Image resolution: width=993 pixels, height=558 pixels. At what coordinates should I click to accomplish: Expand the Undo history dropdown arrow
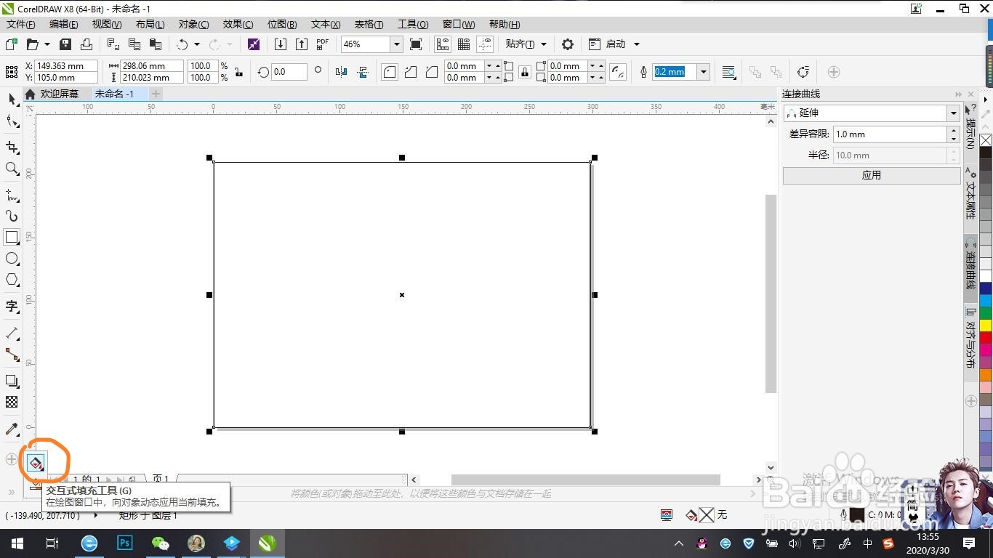click(196, 44)
